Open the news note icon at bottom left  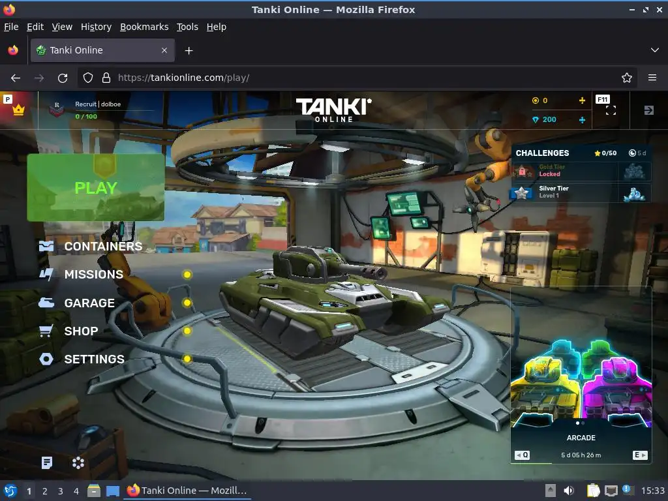(47, 463)
